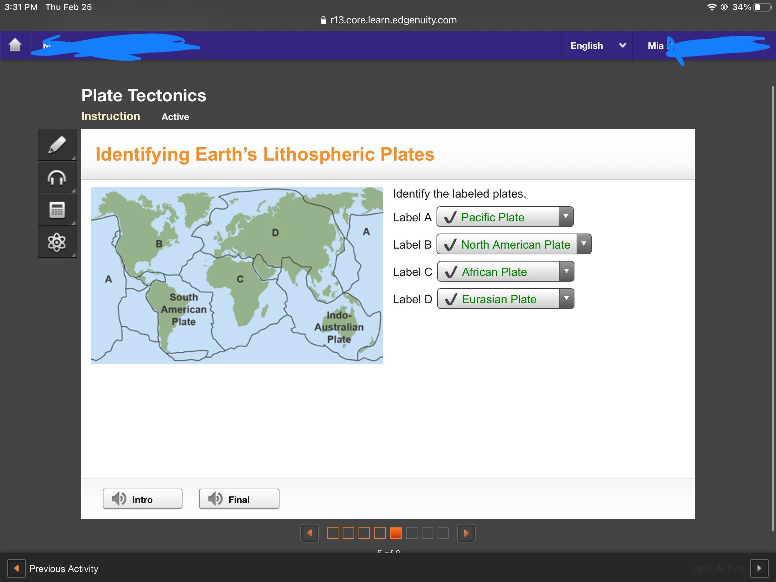This screenshot has height=582, width=776.
Task: Select the sixth slide progress box
Action: point(412,533)
